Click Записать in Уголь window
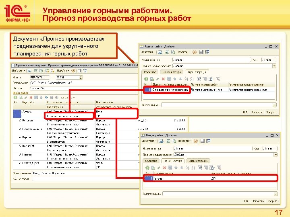Screen dimensions: 290x217 pyautogui.click(x=258, y=201)
